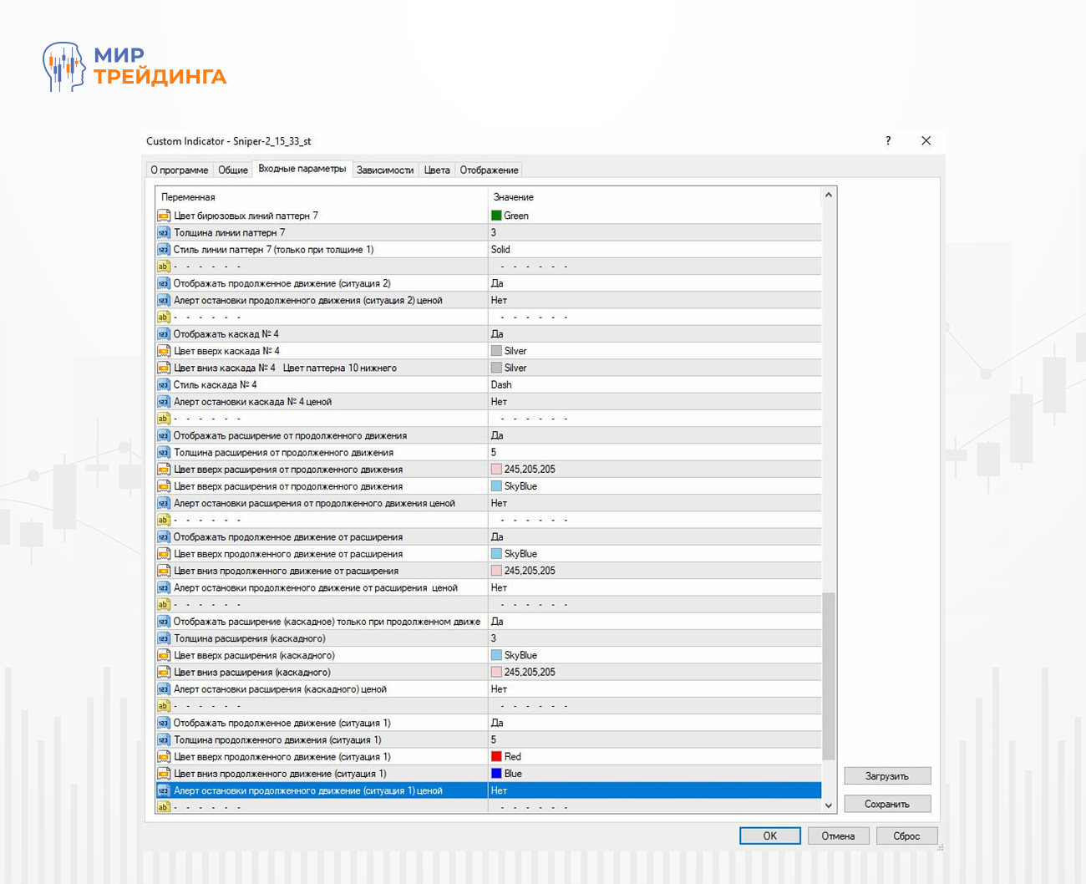Viewport: 1086px width, 884px height.
Task: Click the color icon beside 'Цвет вниз расширения (каскадного)'
Action: point(164,673)
